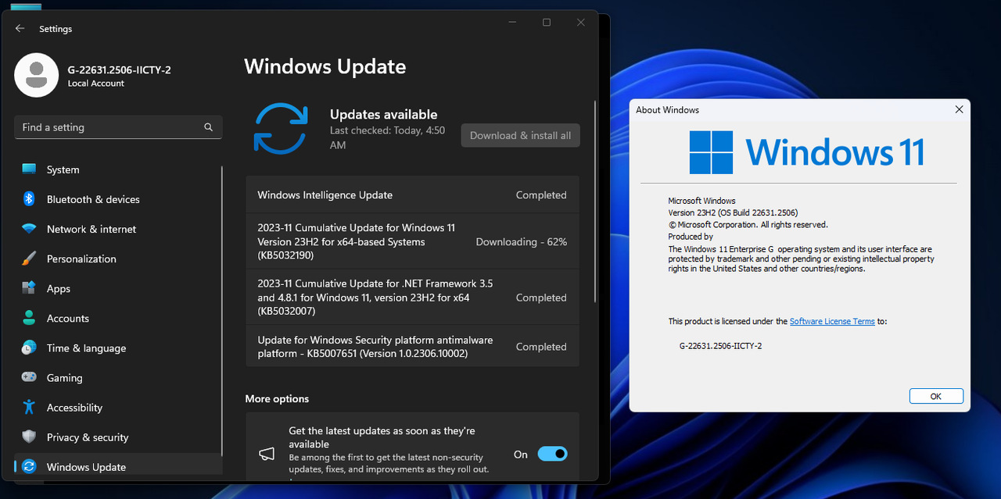
Task: Click the Accounts person icon
Action: coord(29,318)
